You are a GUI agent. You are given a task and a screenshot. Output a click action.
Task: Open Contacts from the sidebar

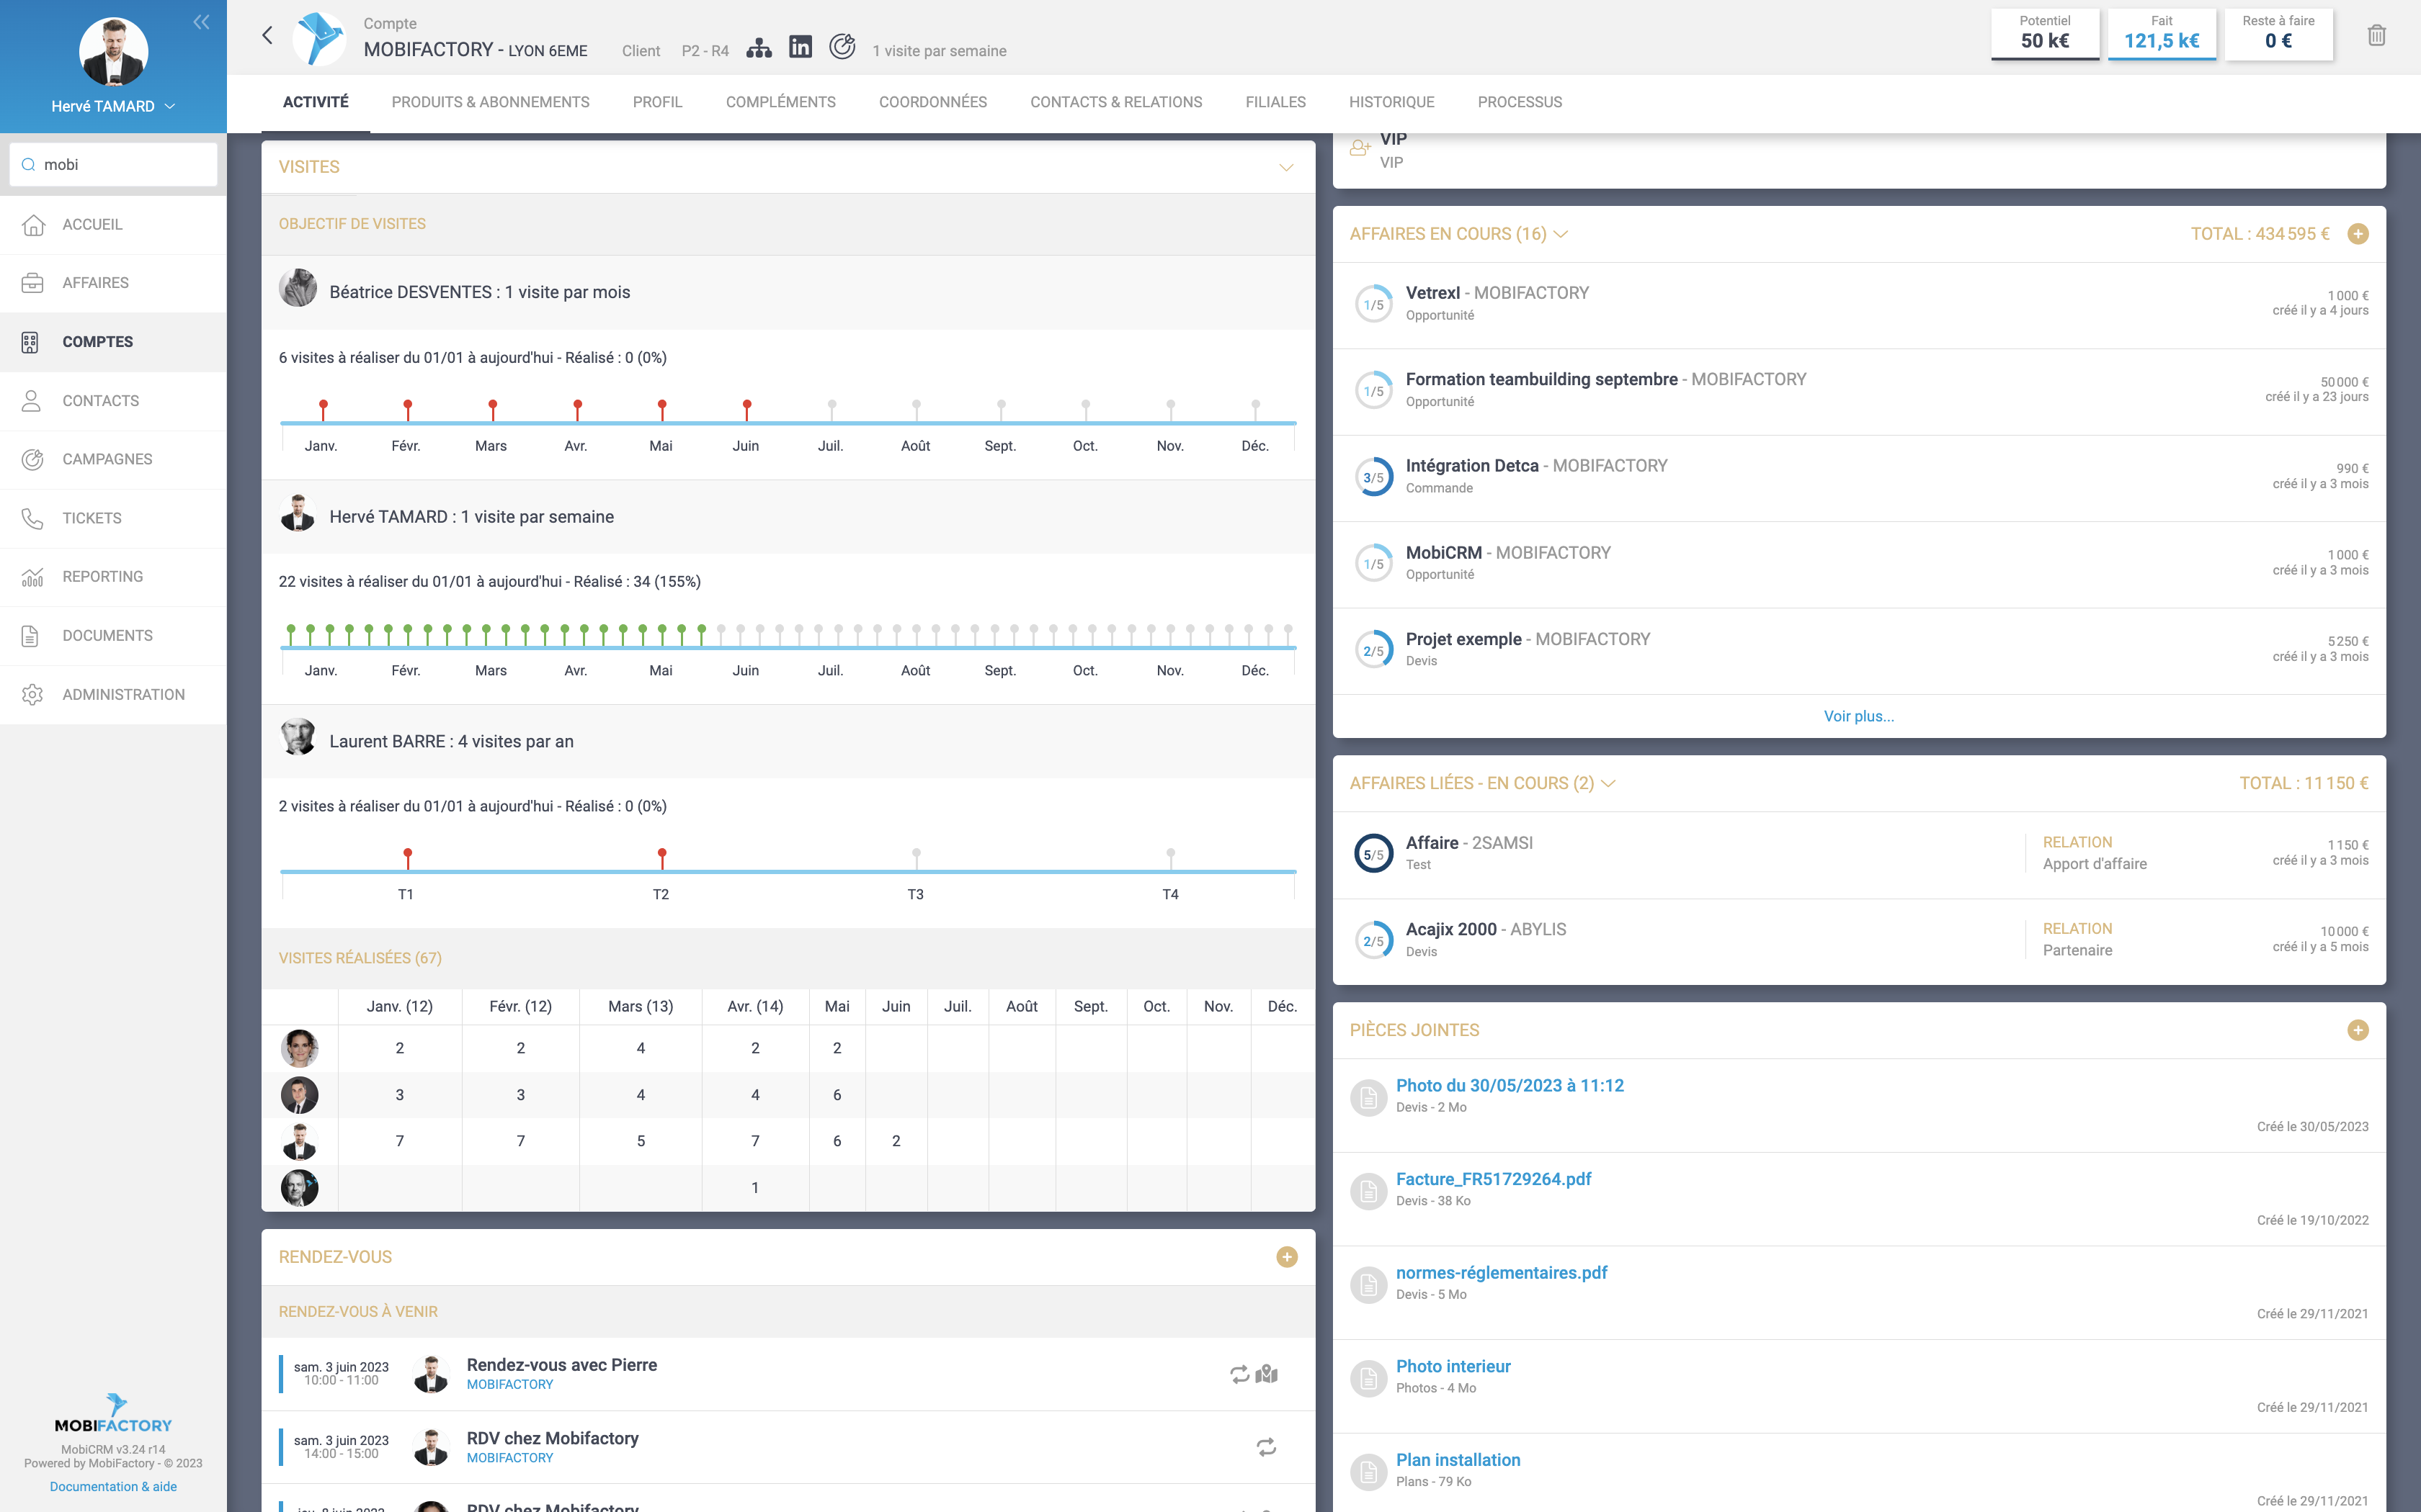click(x=113, y=401)
